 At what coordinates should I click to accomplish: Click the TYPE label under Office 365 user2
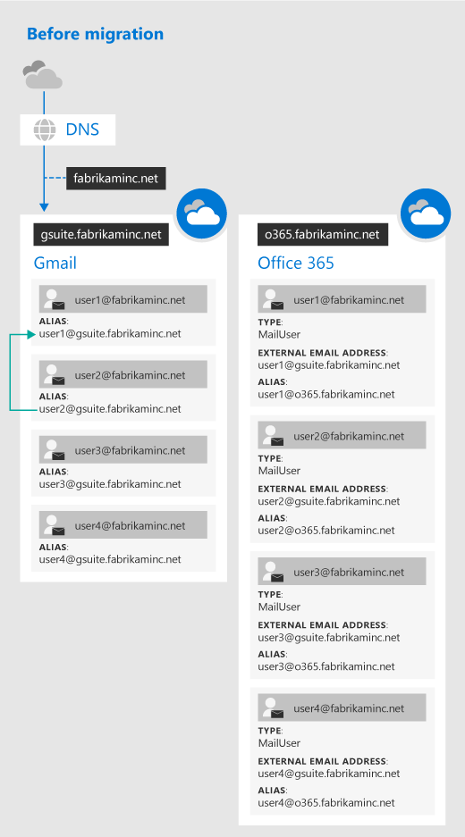coord(270,458)
